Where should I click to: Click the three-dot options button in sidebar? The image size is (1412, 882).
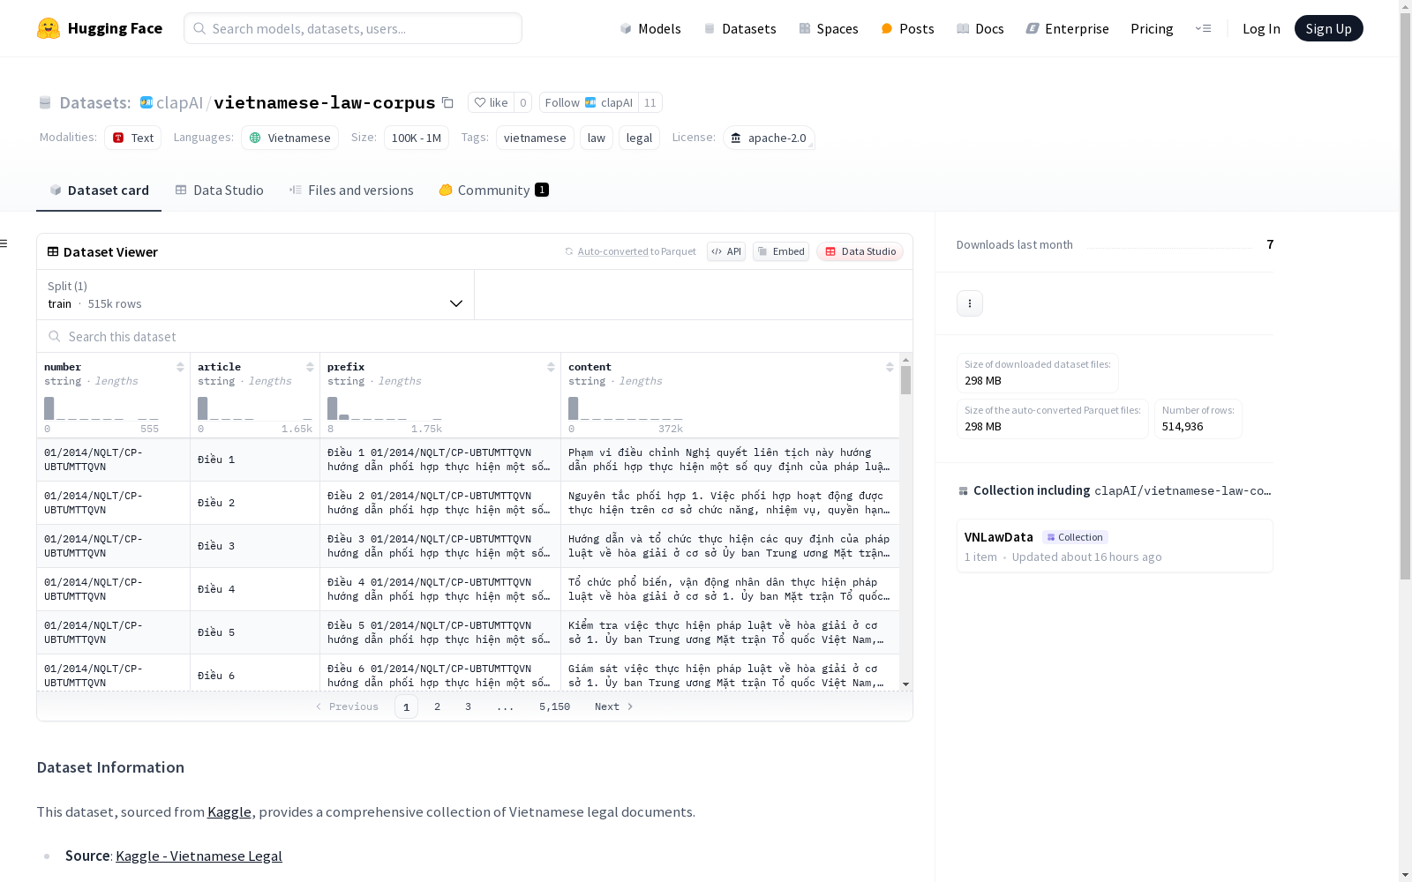point(970,303)
